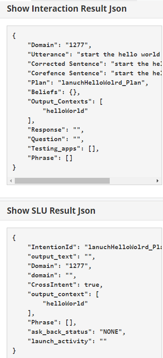
Task: Click the right arrow of horizontal scrollbar
Action: (x=158, y=181)
